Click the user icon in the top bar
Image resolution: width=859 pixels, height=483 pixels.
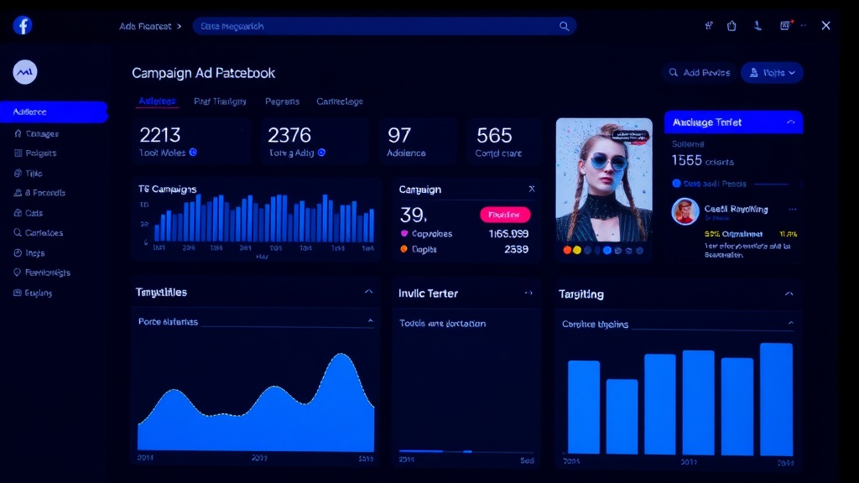(757, 25)
